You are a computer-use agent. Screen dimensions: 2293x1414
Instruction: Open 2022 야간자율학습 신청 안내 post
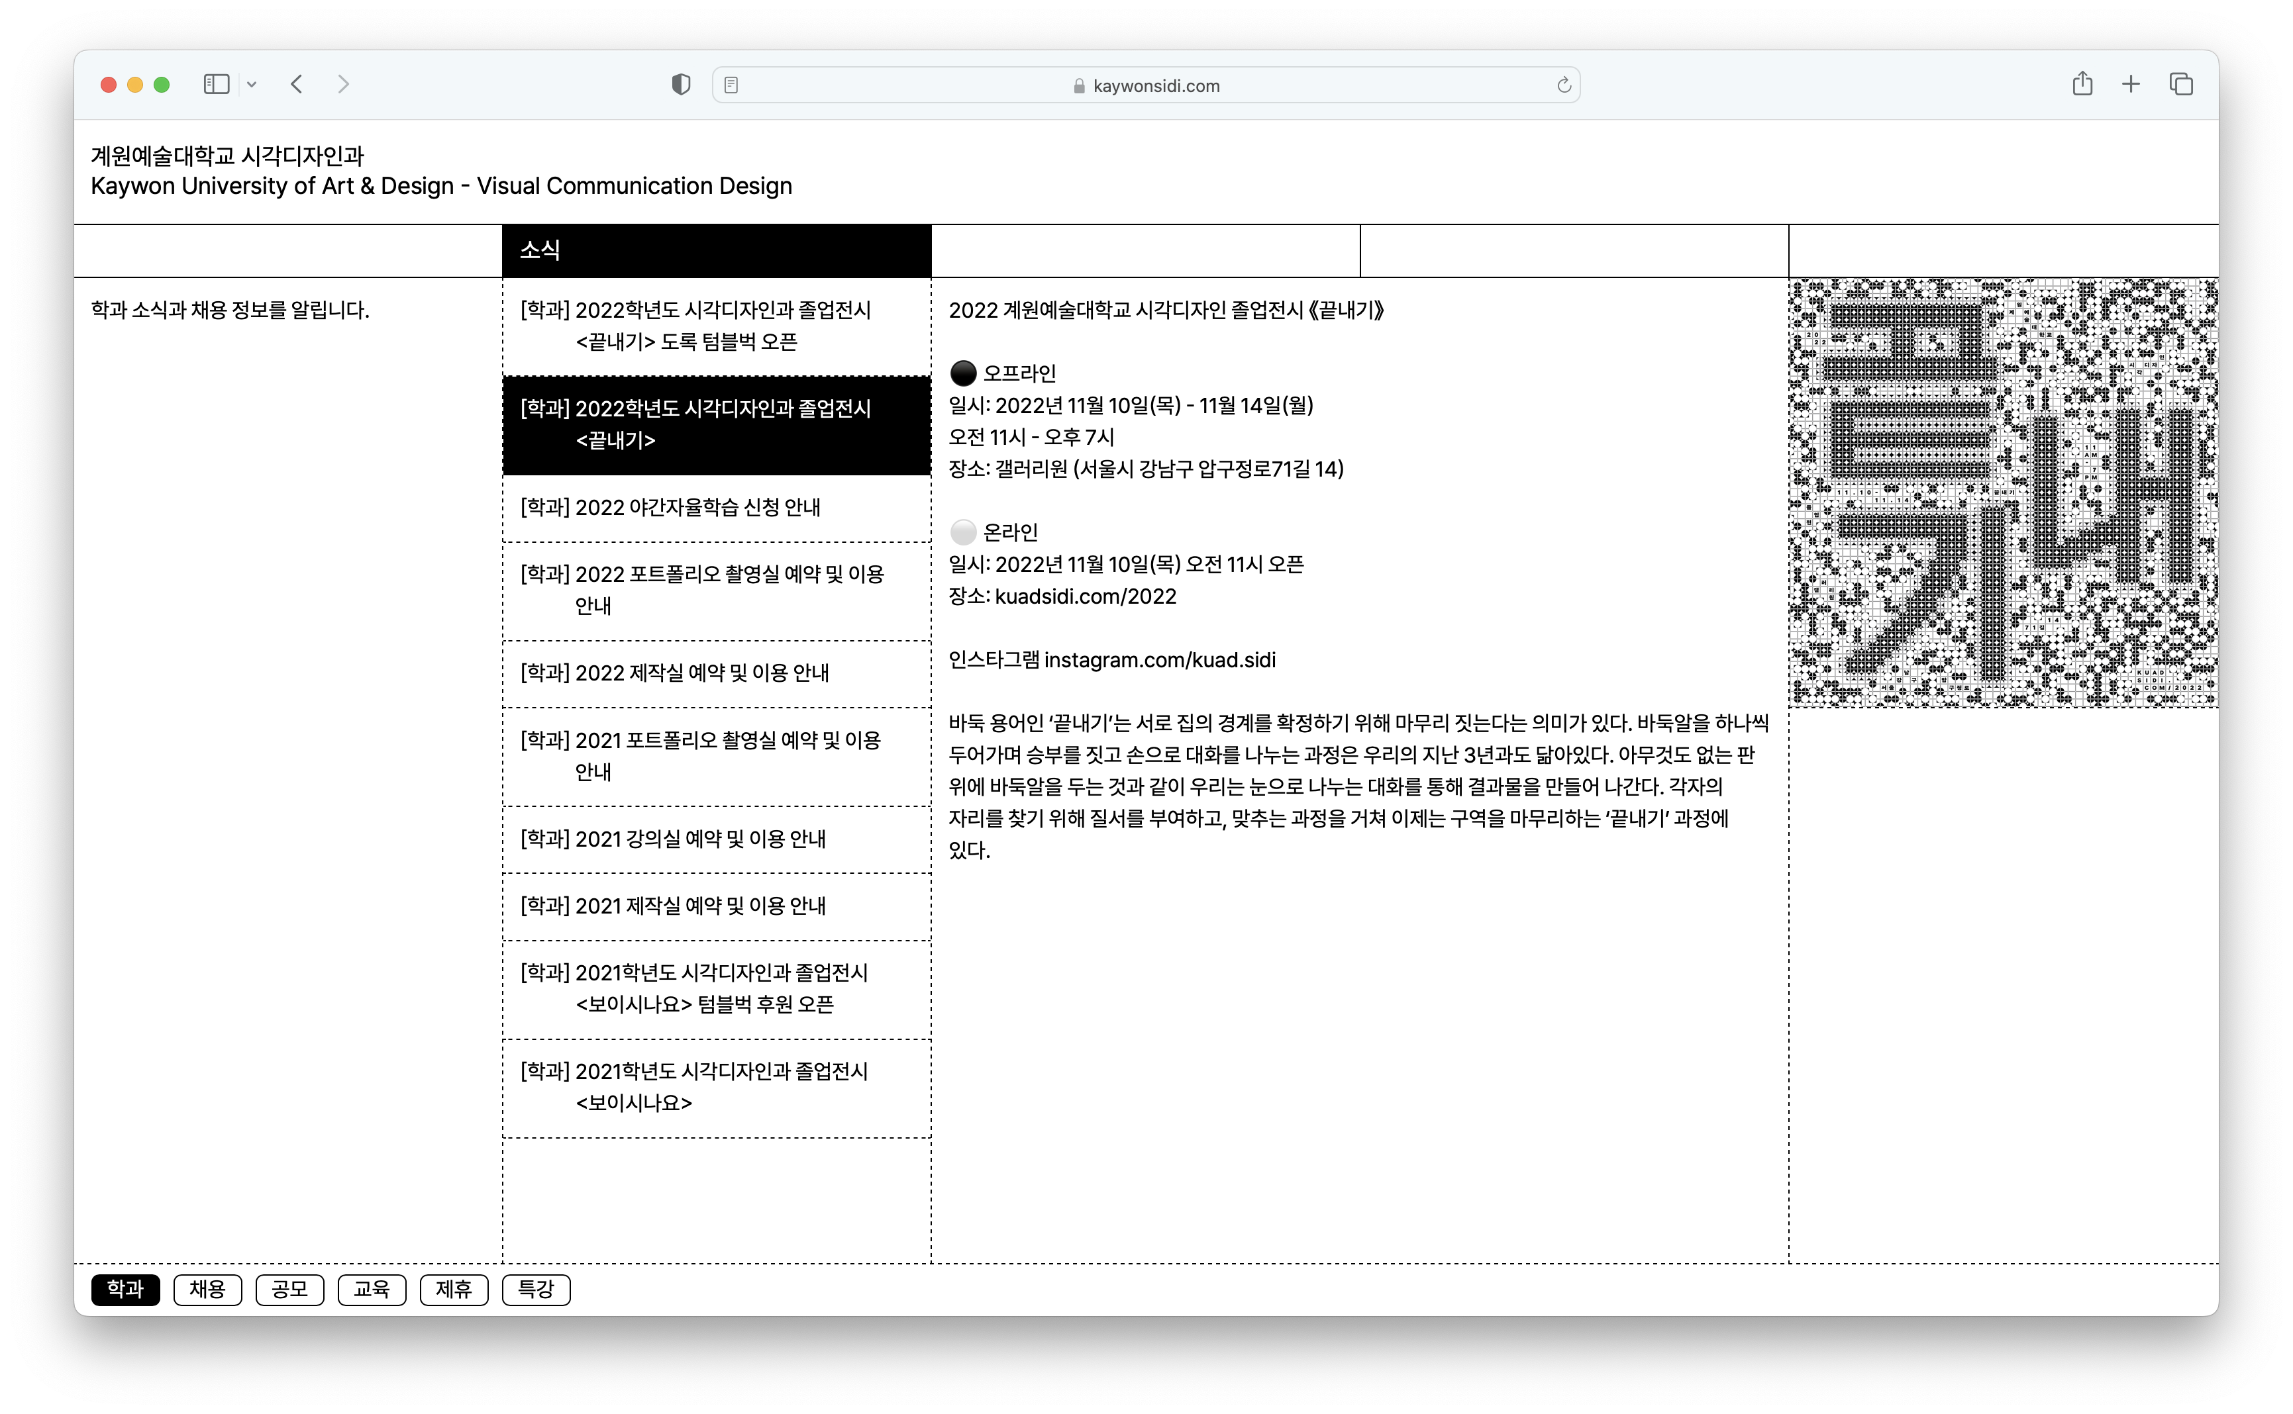pos(670,508)
